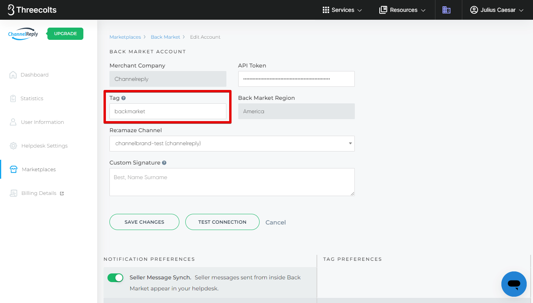The image size is (533, 303).
Task: Click the help icon next to Tag
Action: [124, 98]
